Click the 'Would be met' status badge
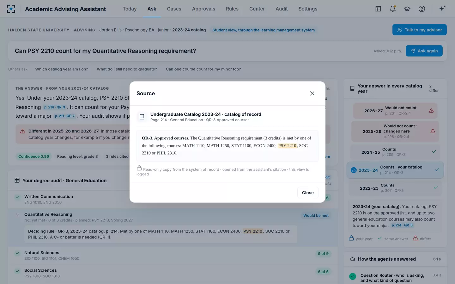455x284 pixels. [316, 216]
